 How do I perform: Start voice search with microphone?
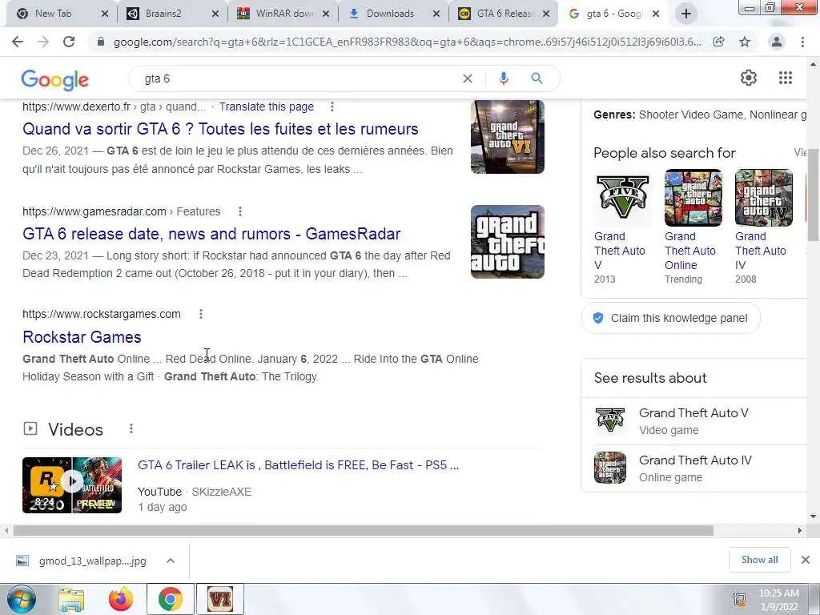coord(503,78)
